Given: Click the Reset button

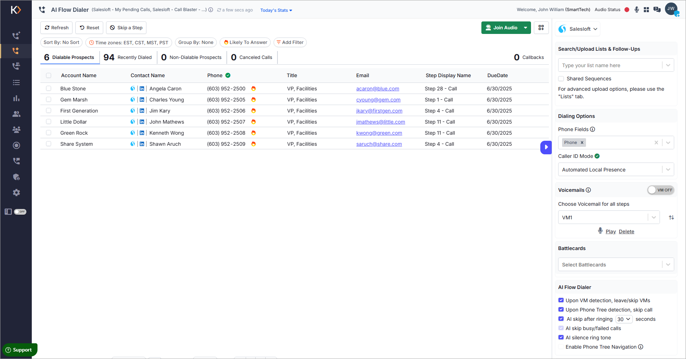Looking at the screenshot, I should point(89,28).
